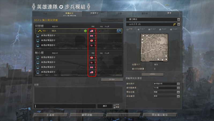Click the map preview thumbnail
Screen dimensions: 214x121
pos(154,47)
